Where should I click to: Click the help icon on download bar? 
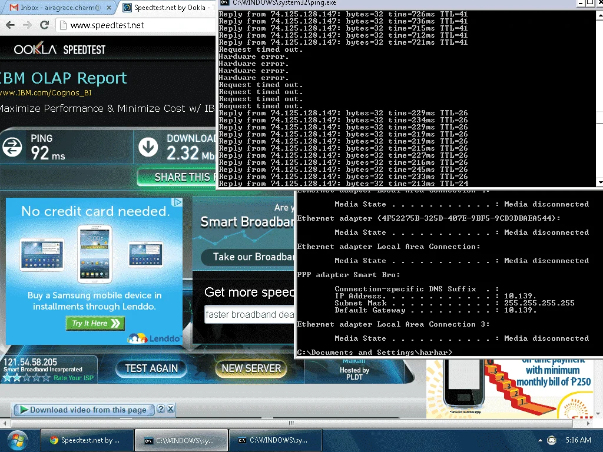(x=161, y=409)
